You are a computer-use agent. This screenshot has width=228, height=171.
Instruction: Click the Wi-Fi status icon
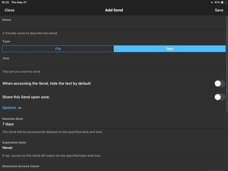point(212,2)
